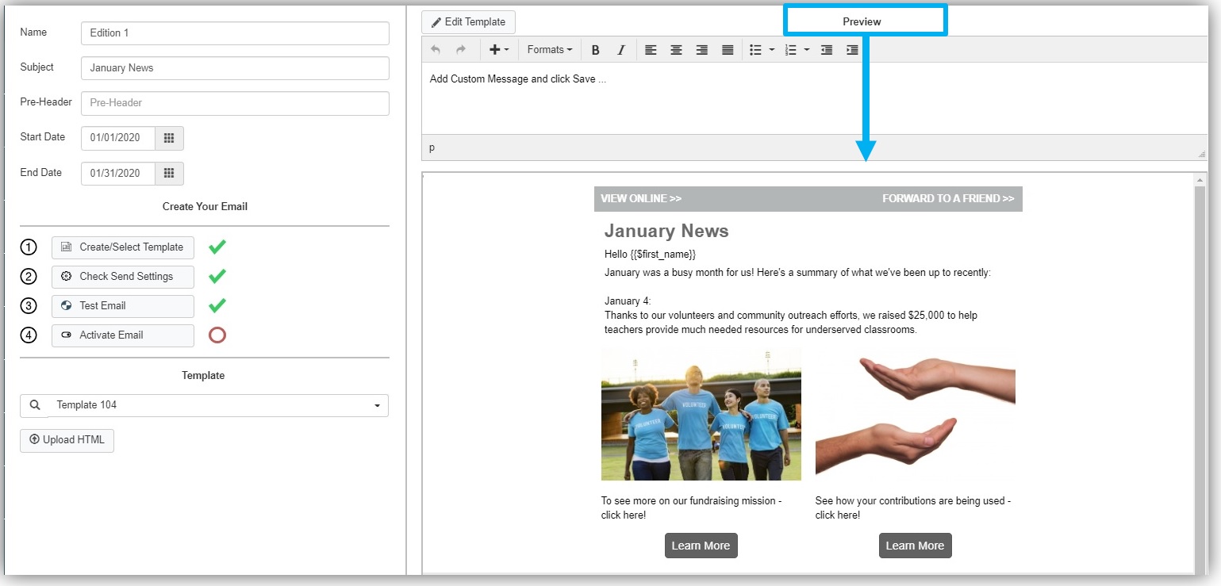
Task: Click the align left icon
Action: (x=651, y=50)
